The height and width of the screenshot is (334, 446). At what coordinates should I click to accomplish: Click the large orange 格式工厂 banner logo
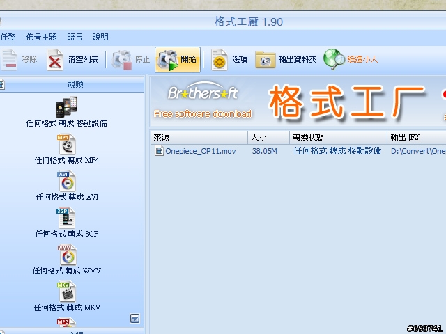[347, 102]
